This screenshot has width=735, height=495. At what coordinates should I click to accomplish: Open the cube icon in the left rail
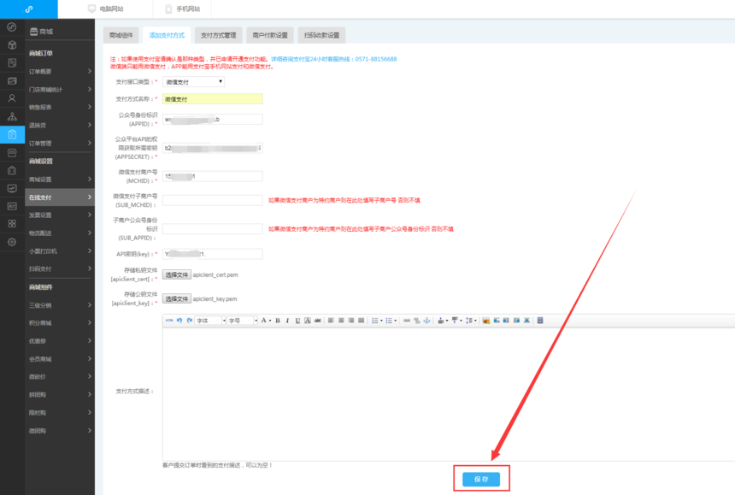12,45
